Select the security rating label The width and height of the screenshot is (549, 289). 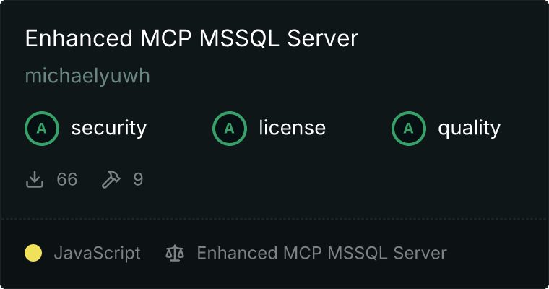[x=109, y=128]
